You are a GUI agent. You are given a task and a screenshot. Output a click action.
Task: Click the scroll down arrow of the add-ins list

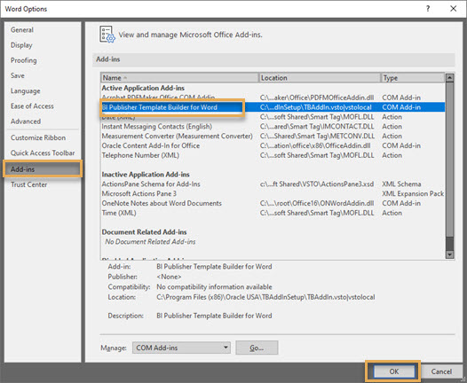tap(449, 254)
